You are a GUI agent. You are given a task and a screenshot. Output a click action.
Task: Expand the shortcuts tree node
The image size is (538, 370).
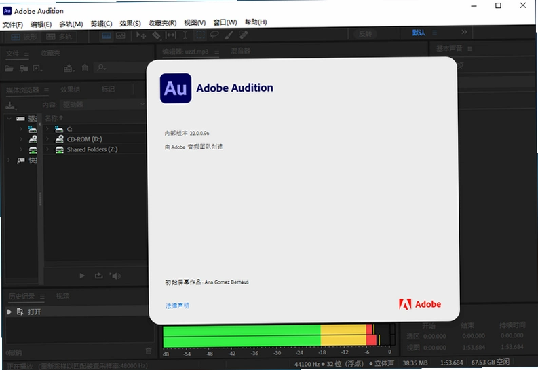coord(9,160)
